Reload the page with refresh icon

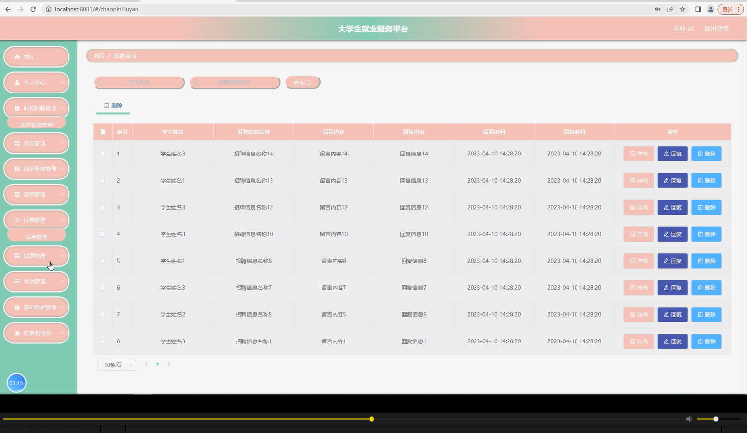pyautogui.click(x=33, y=9)
